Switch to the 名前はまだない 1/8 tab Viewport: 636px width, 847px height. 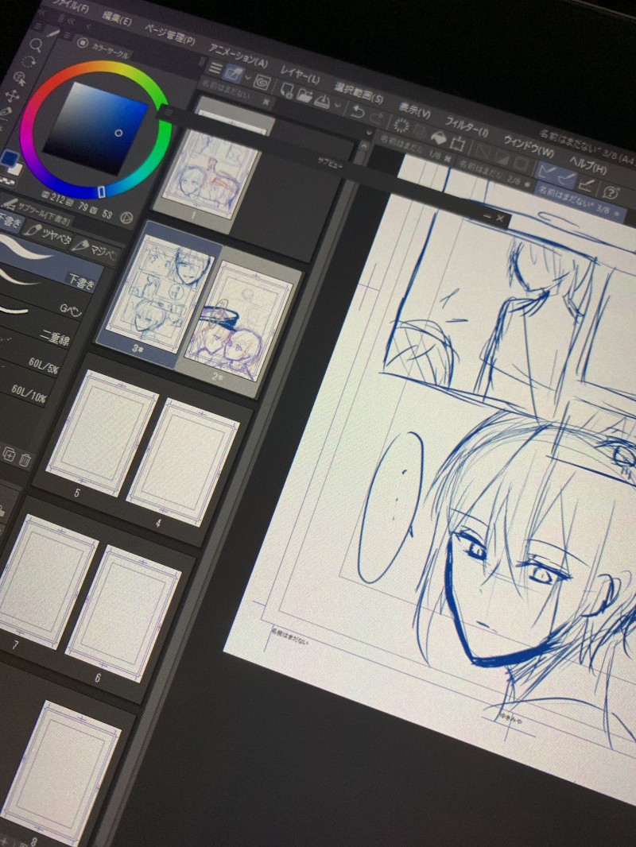pos(411,148)
